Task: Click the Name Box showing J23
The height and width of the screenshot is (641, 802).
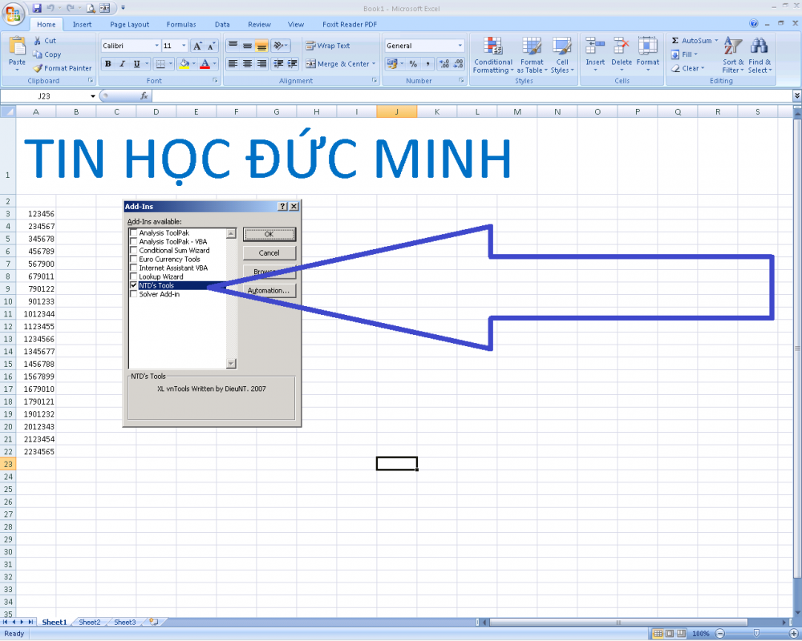Action: (44, 96)
